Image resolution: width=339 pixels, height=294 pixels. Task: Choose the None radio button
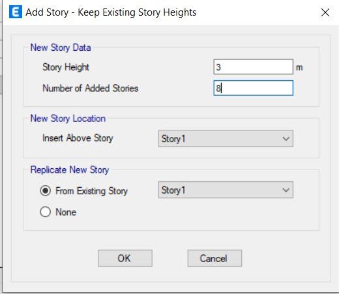(46, 212)
